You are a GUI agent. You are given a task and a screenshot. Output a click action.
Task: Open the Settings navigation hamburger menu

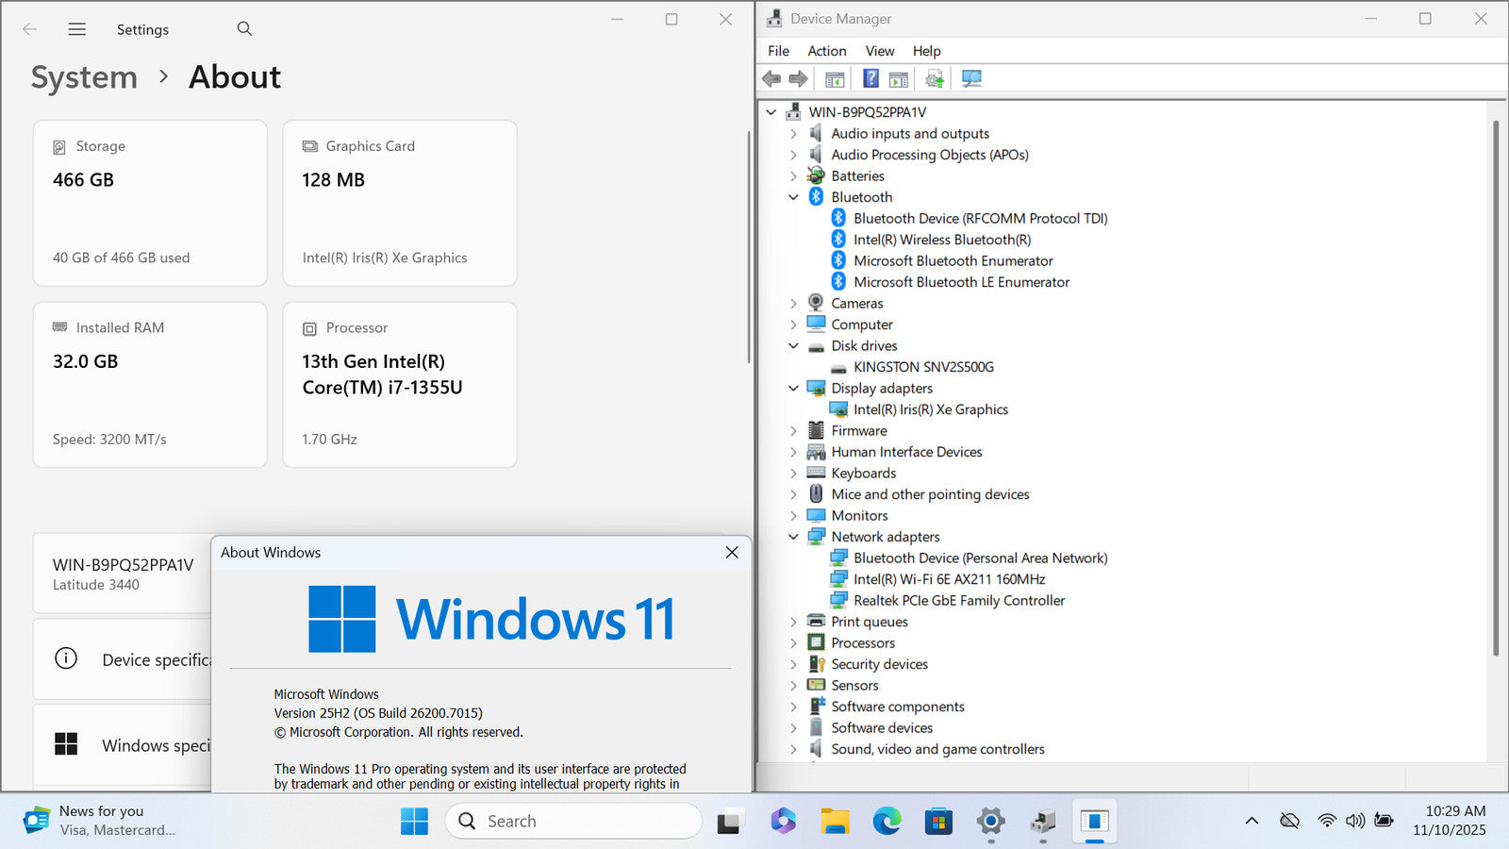[x=77, y=29]
